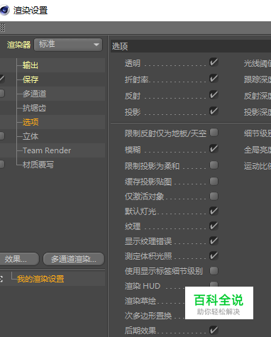Toggle the 多通道 enable checkbox

pos(2,93)
